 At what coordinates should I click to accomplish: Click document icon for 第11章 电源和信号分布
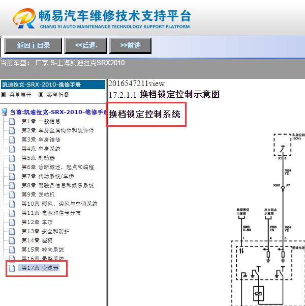pyautogui.click(x=12, y=213)
